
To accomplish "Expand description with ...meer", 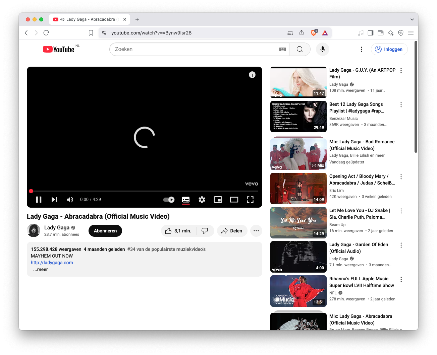I will [41, 270].
